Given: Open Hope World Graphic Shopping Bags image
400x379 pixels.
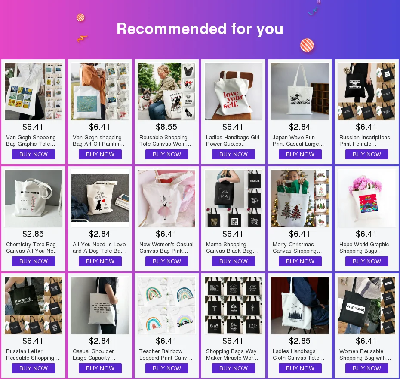Looking at the screenshot, I should [x=366, y=198].
